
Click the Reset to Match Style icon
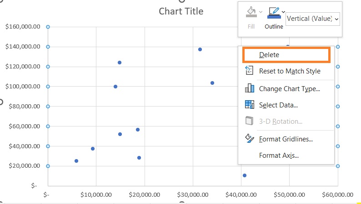tap(249, 71)
